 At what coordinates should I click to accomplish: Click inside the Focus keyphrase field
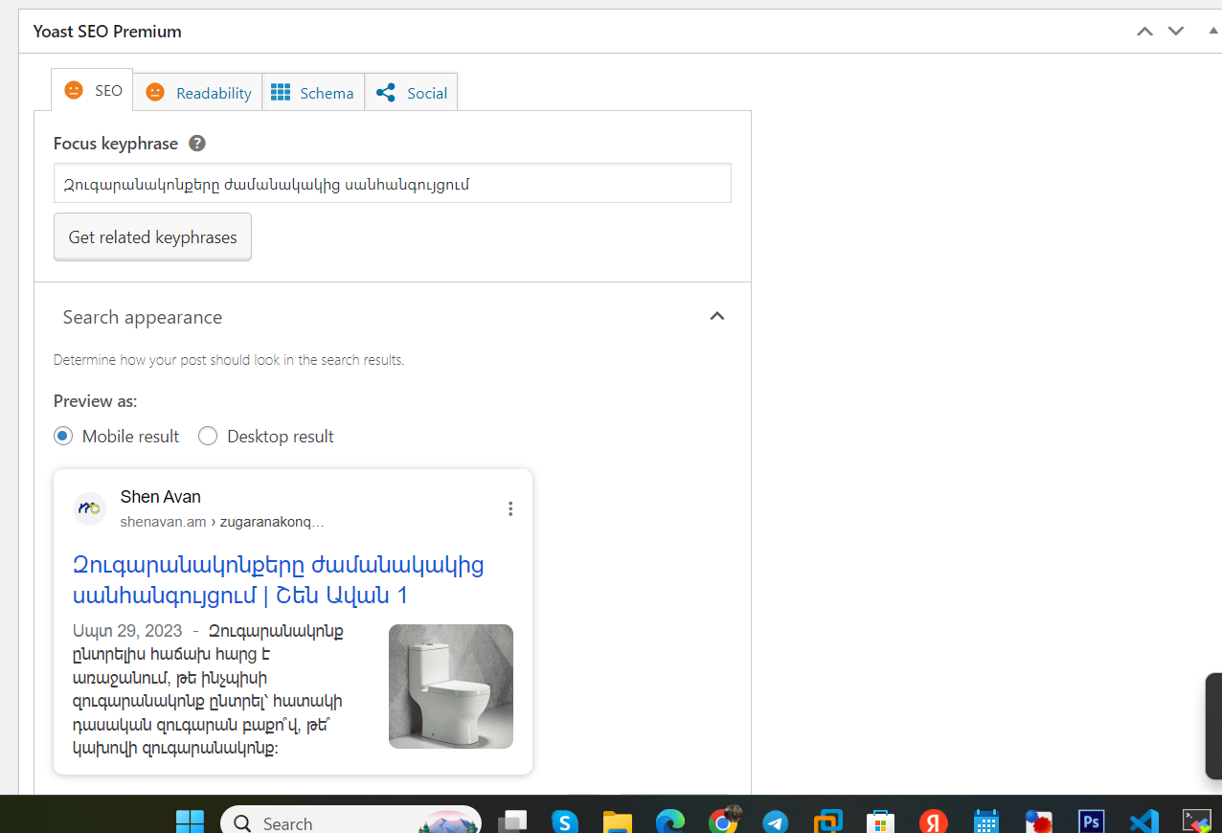pos(392,183)
